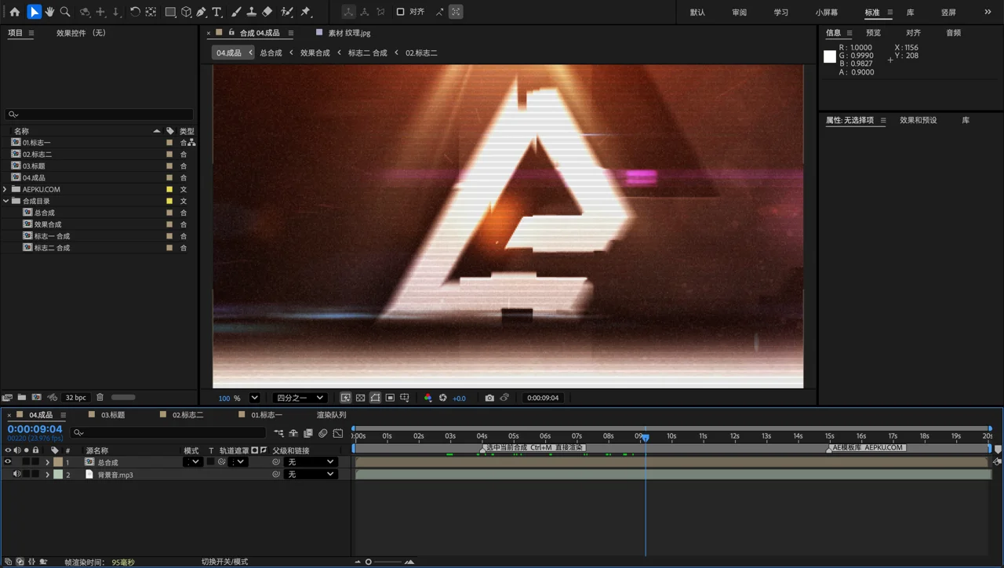Switch to the 素材 纹理.jpg viewer tab

pos(349,33)
